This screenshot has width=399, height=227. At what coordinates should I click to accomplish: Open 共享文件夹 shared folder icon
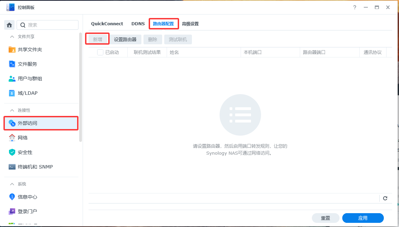(12, 49)
